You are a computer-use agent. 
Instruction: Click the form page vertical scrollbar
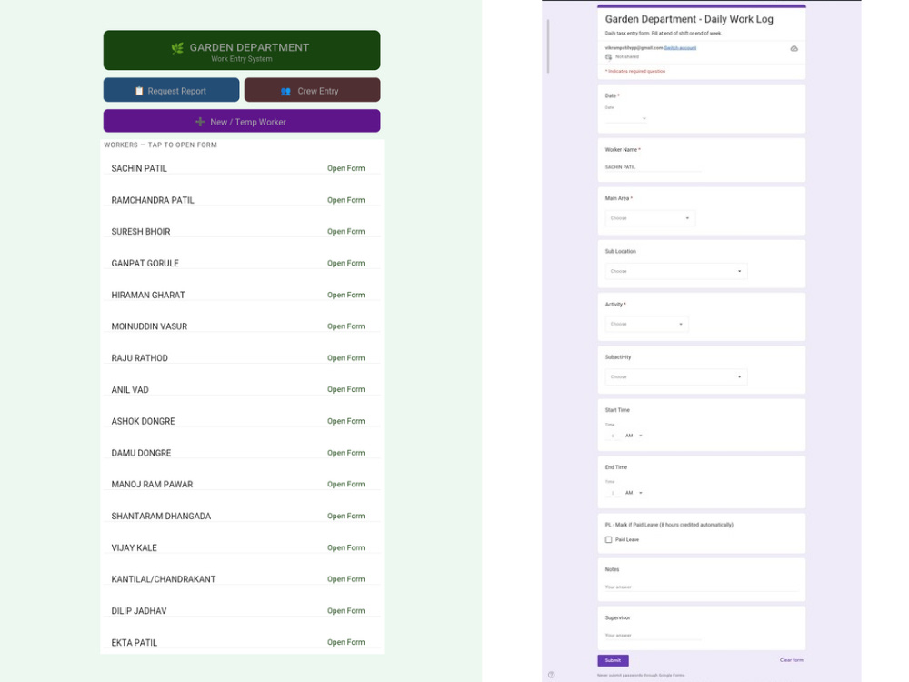[x=548, y=46]
